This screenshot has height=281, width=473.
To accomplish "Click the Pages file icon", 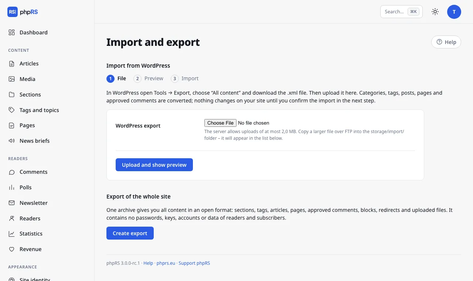I will pos(12,125).
